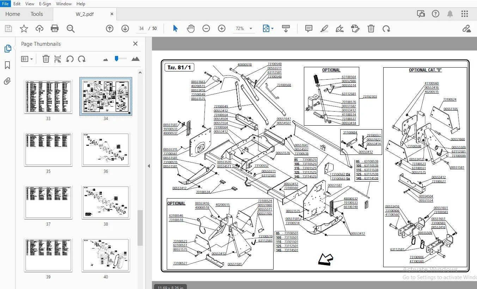Open the apps grid menu
The image size is (477, 289).
(465, 14)
